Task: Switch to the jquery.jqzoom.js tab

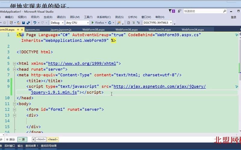Action: coord(61,29)
